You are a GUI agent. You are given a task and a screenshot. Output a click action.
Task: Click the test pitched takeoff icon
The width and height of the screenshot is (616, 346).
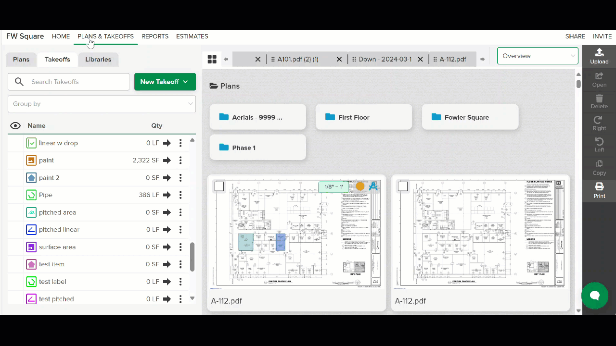31,299
